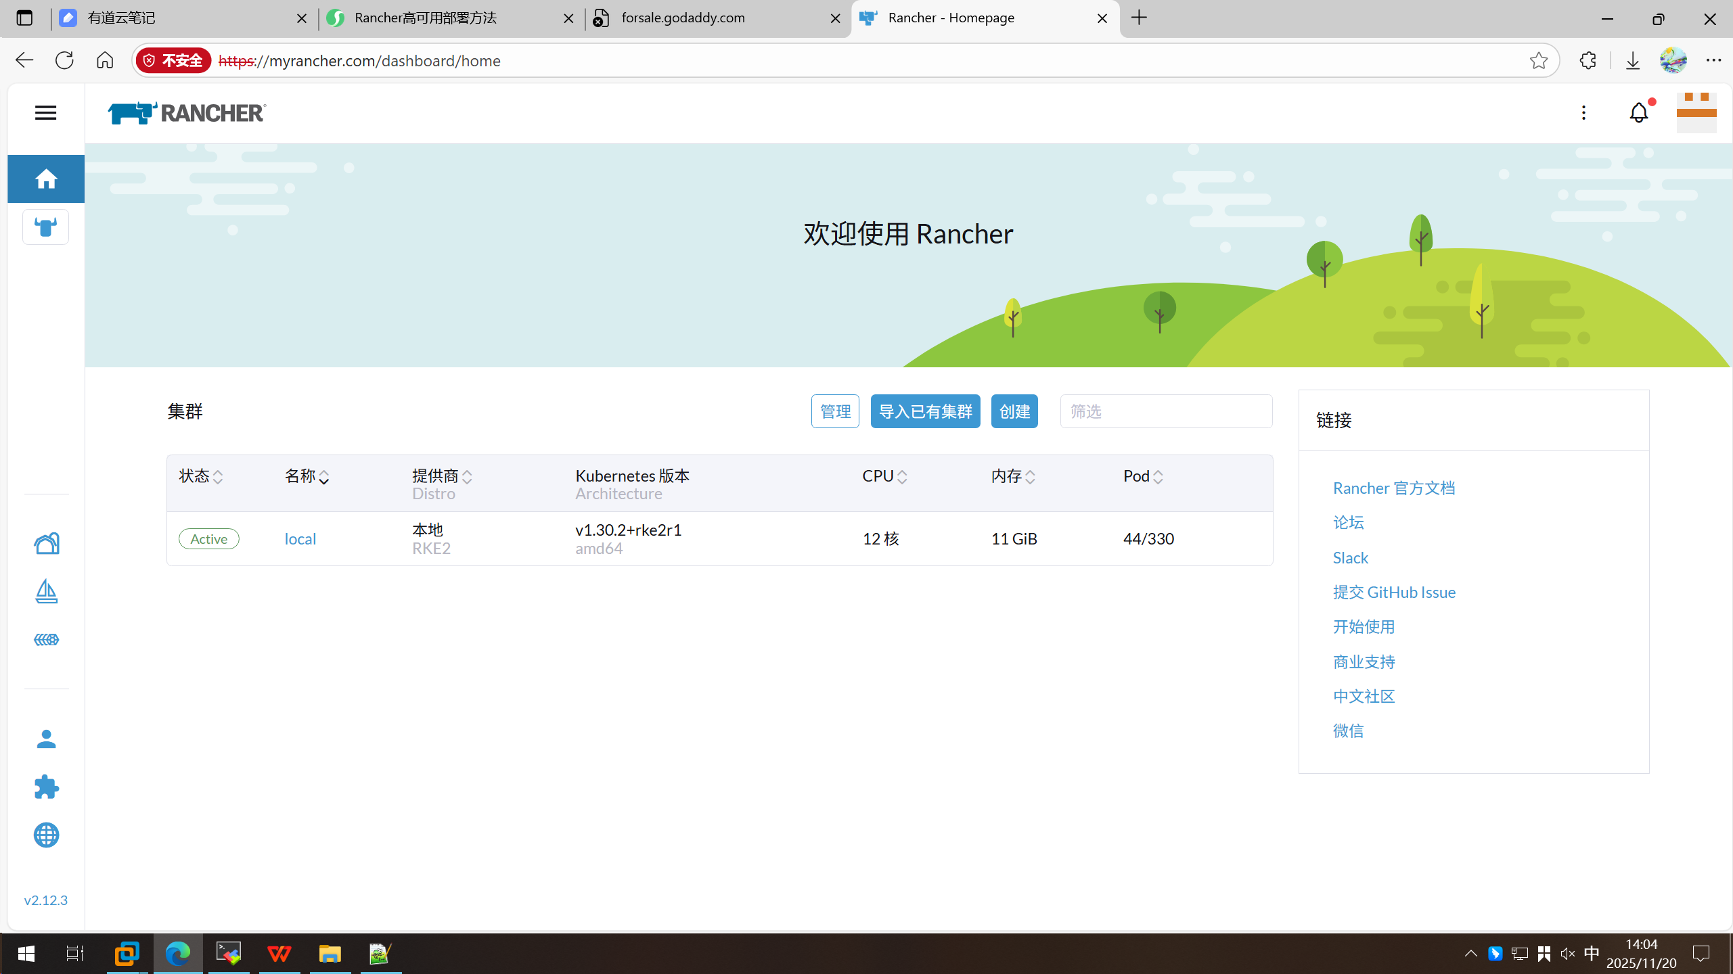1733x974 pixels.
Task: Open Continuous Delivery sailboat icon
Action: pyautogui.click(x=46, y=591)
